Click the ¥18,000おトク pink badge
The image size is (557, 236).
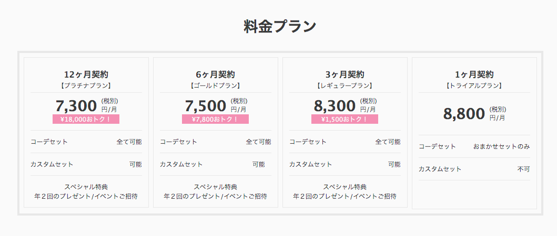[86, 119]
